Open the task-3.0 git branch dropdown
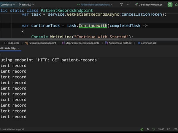 [x=26, y=4]
